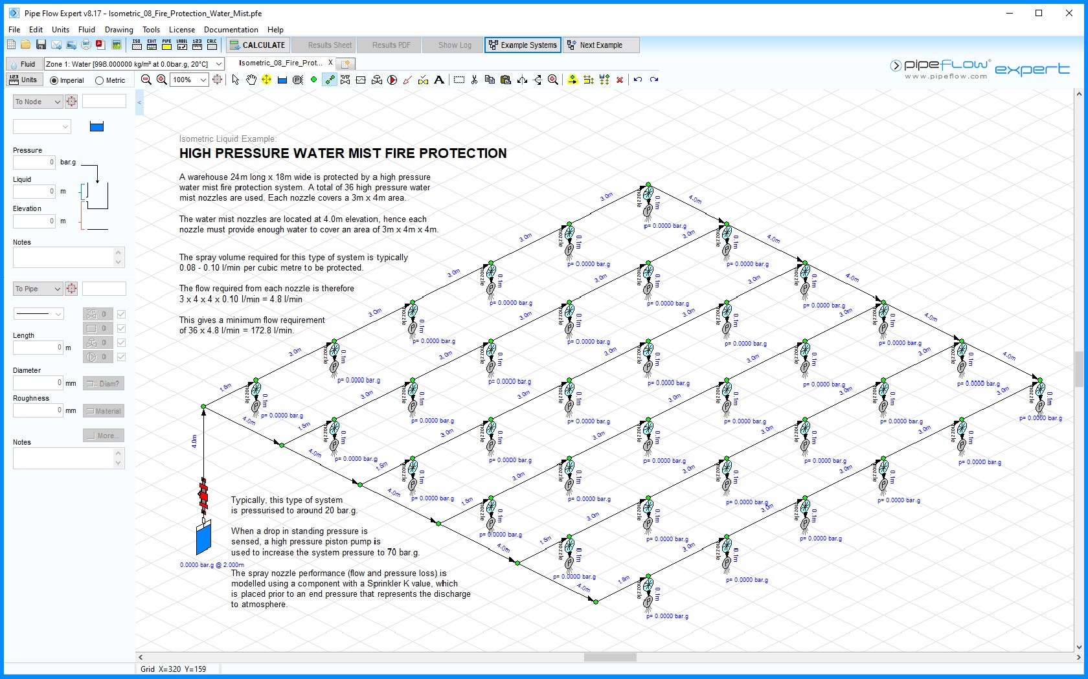
Task: Click the red valve fitting on the riser pipe
Action: pyautogui.click(x=203, y=495)
